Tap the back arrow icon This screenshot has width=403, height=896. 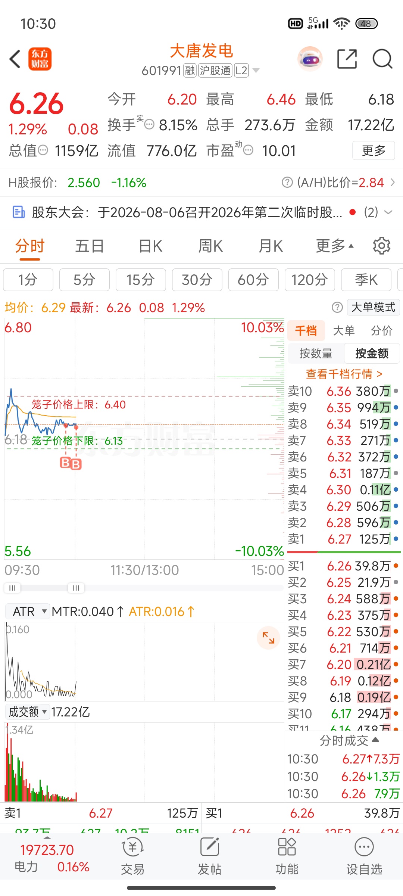[x=15, y=59]
